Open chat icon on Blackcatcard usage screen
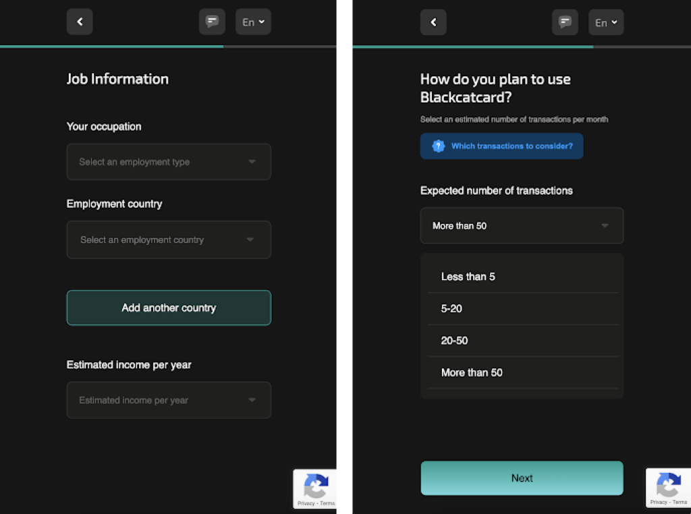Screen dimensions: 691x514 tap(565, 22)
